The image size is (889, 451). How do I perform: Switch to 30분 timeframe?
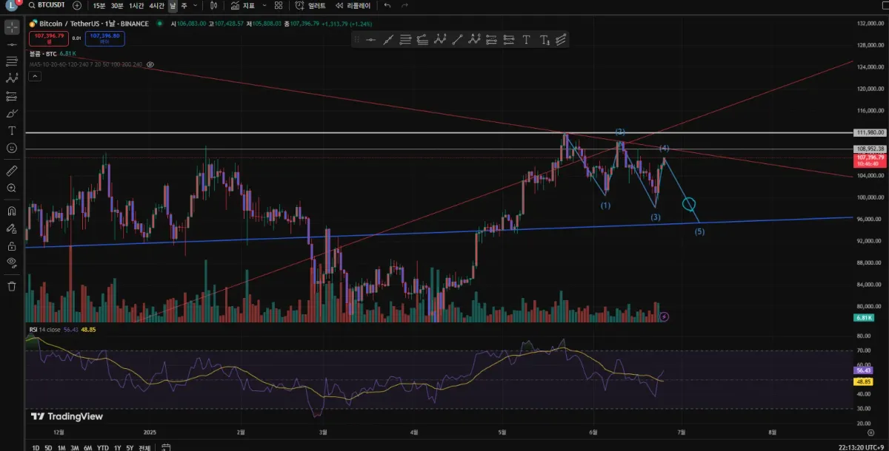click(117, 5)
